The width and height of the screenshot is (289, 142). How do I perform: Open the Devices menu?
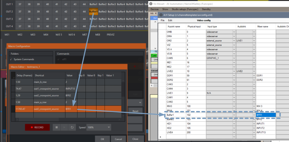click(x=155, y=9)
